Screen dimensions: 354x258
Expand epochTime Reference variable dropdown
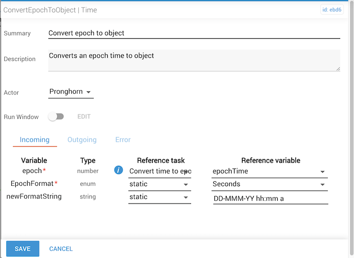point(270,172)
